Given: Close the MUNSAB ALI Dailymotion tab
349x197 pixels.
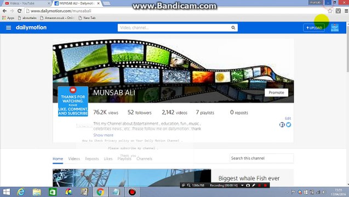Looking at the screenshot, I should [x=99, y=4].
